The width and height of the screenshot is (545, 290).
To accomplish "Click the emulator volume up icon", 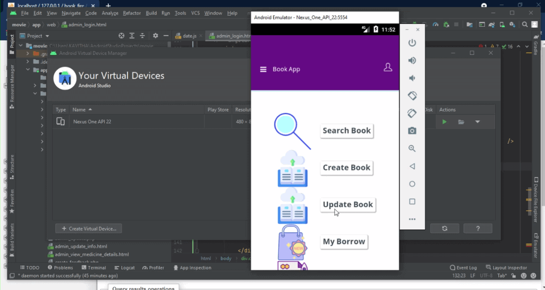I will coord(412,60).
